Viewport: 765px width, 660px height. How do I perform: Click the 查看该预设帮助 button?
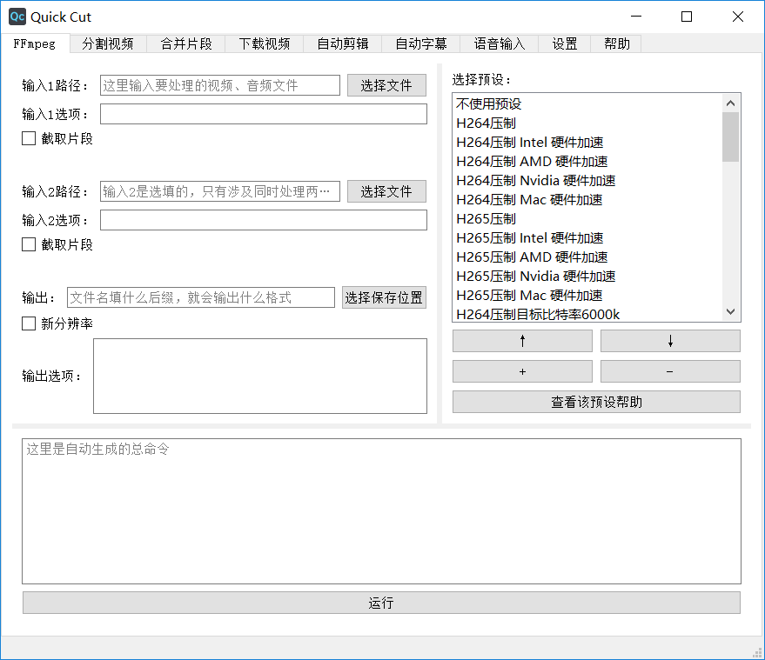(x=595, y=402)
